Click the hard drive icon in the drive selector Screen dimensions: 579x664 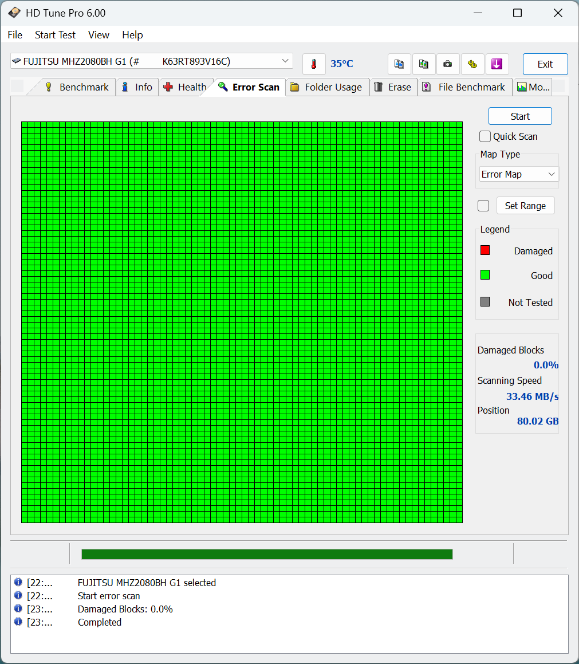tap(17, 61)
